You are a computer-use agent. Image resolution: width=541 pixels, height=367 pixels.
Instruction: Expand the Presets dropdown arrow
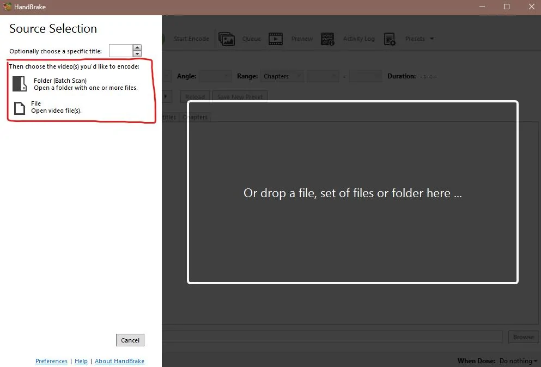[432, 39]
